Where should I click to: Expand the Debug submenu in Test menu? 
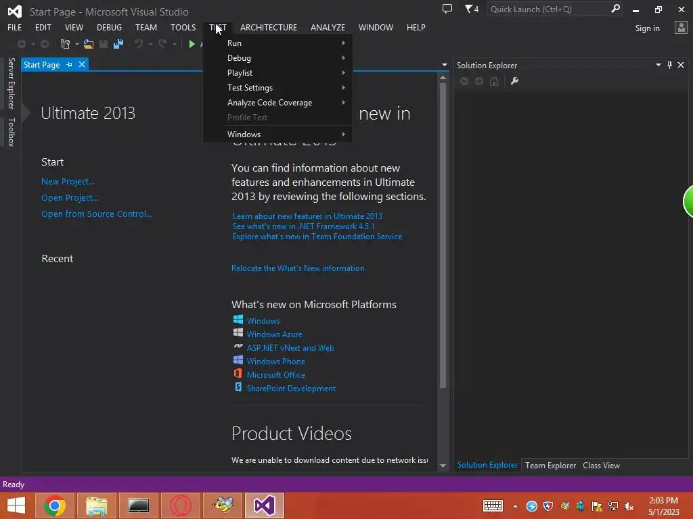click(x=277, y=58)
